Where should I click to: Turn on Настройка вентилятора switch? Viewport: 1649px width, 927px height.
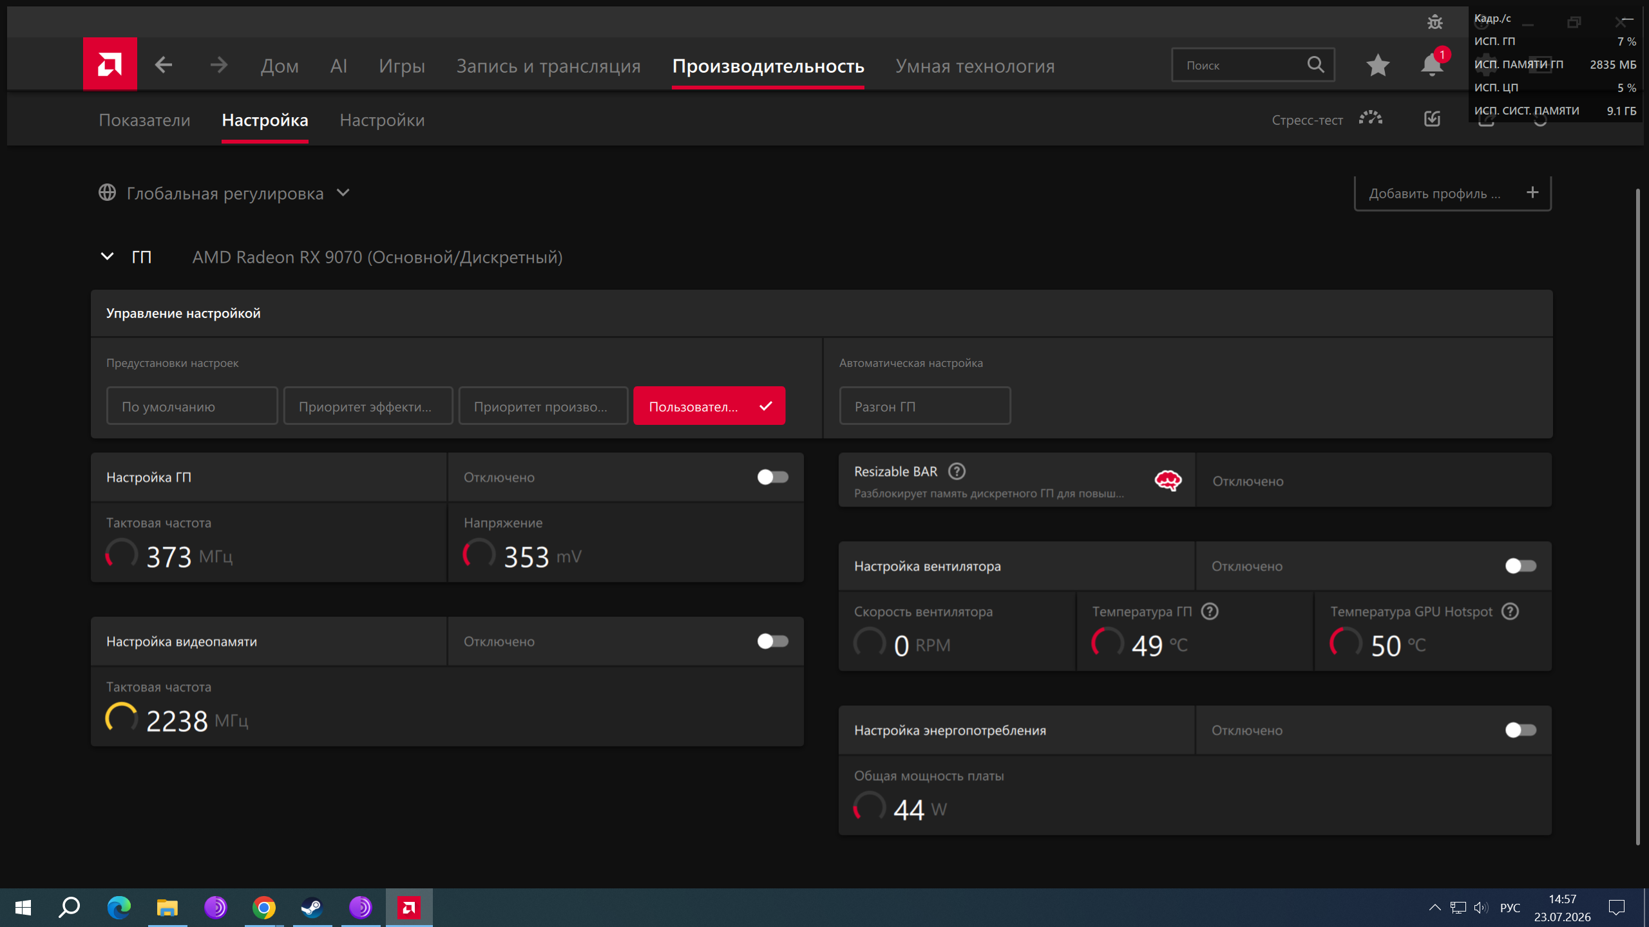pos(1521,566)
